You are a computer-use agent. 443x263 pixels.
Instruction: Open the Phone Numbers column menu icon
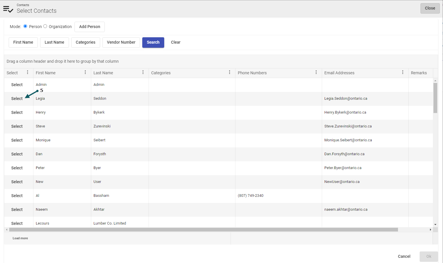click(316, 72)
